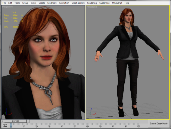Open the Rendering menu
The width and height of the screenshot is (171, 129).
92,3
